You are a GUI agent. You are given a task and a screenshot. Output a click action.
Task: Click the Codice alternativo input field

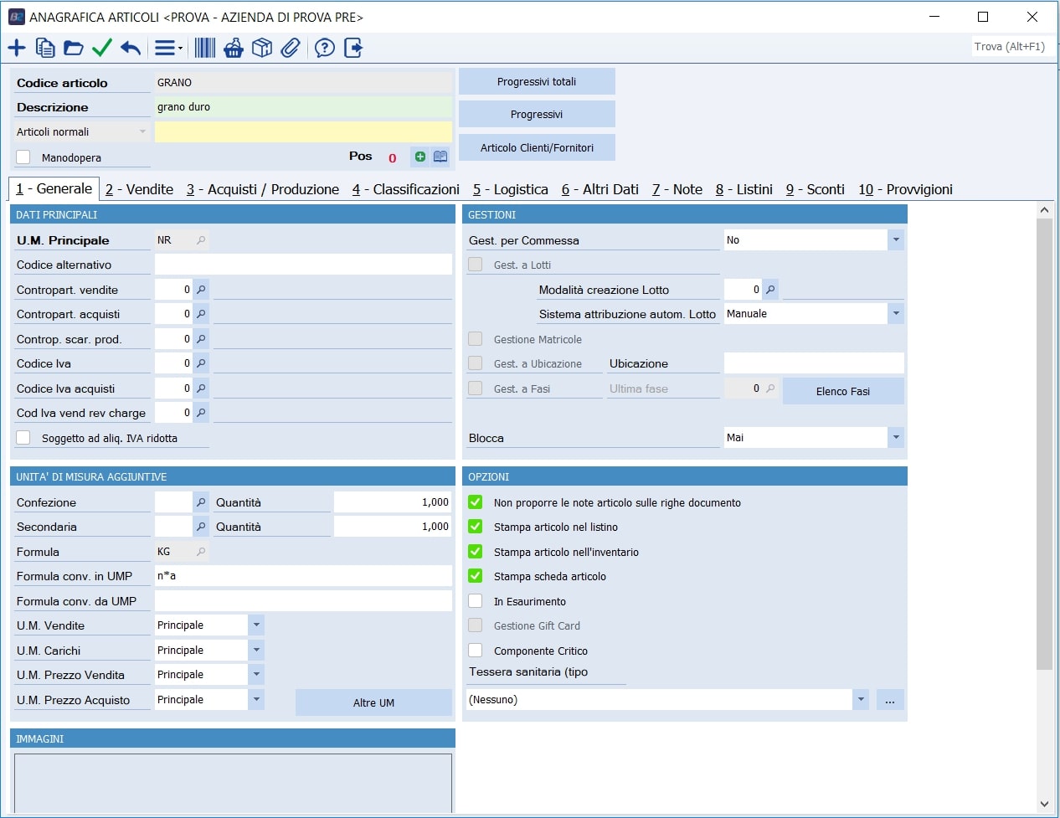303,265
